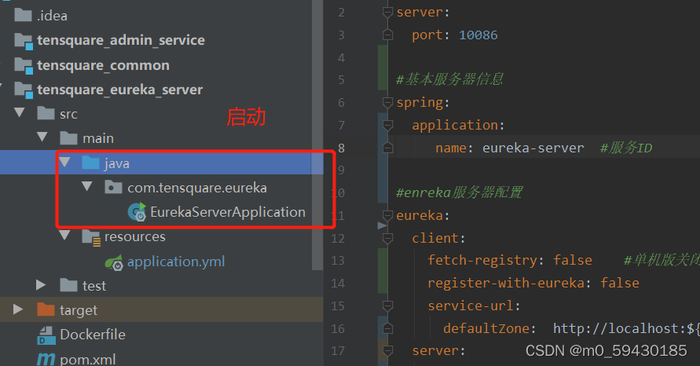Select tensquare_common in project tree
700x366 pixels.
pos(103,65)
